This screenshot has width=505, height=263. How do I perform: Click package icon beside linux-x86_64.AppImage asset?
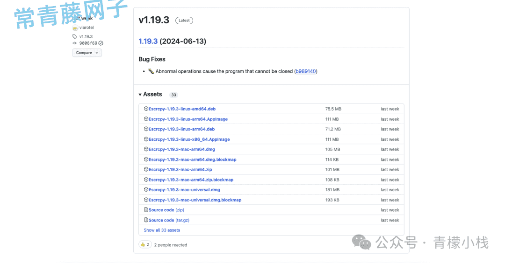[x=146, y=139]
